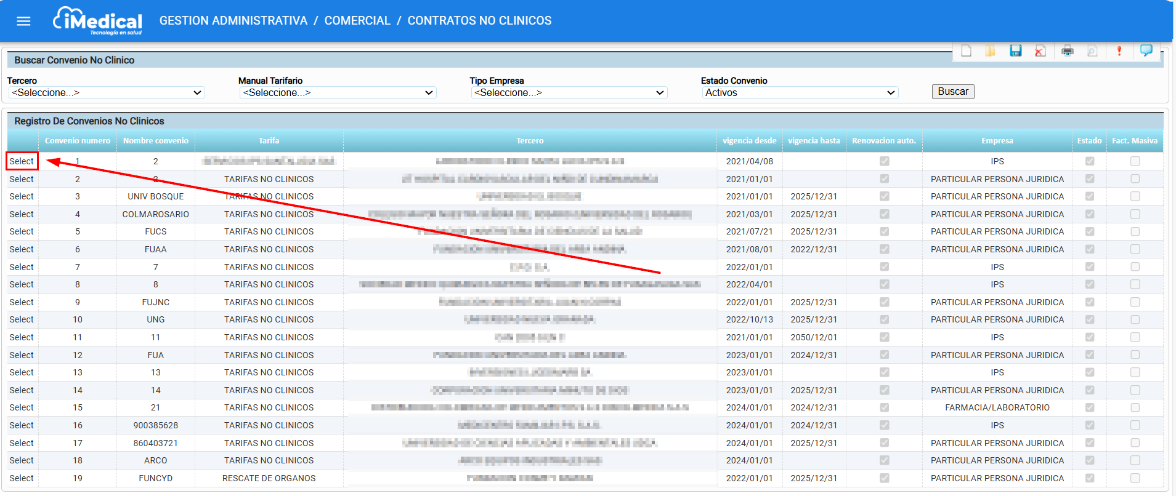Create a new record with blank page icon
The image size is (1176, 496).
pyautogui.click(x=966, y=51)
